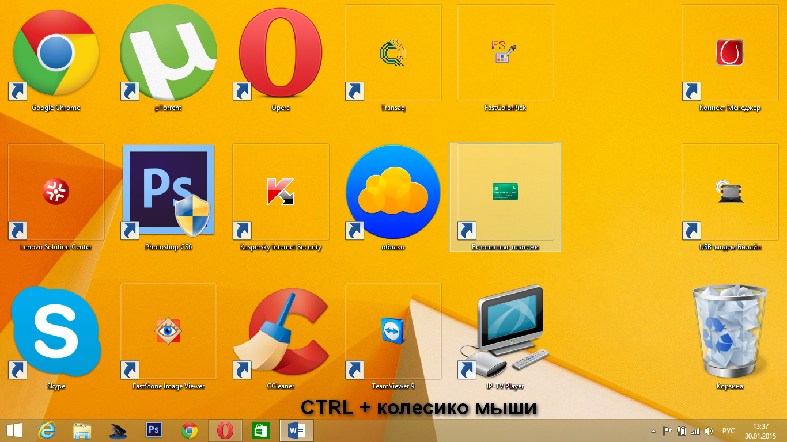Open Photoshop from the taskbar
787x442 pixels.
tap(154, 430)
